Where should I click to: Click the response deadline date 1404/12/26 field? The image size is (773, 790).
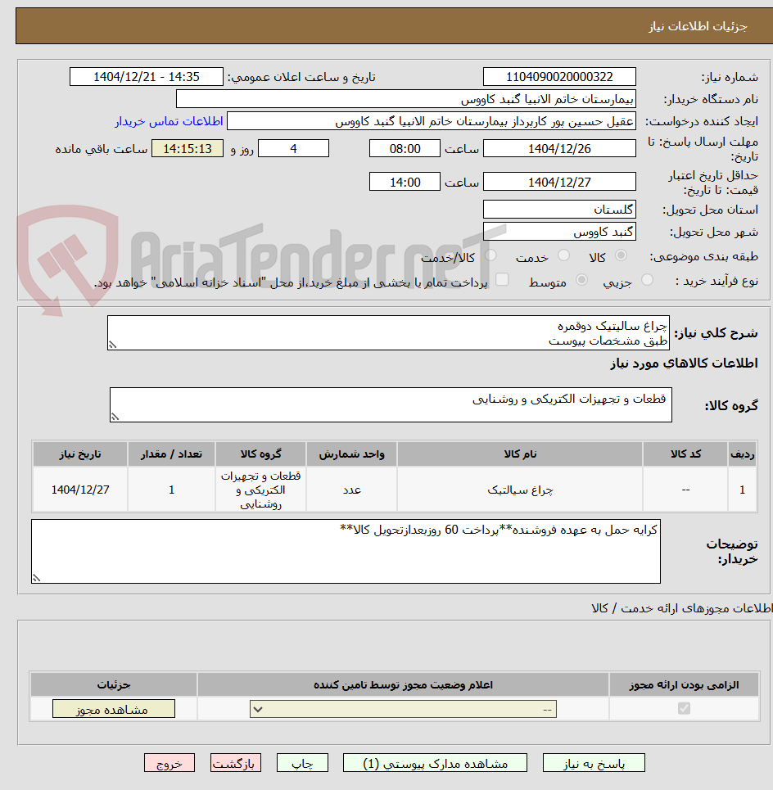point(559,149)
